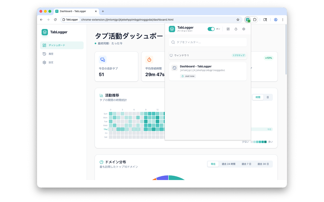Click the darkest legend swatch beside 多い

[265, 142]
